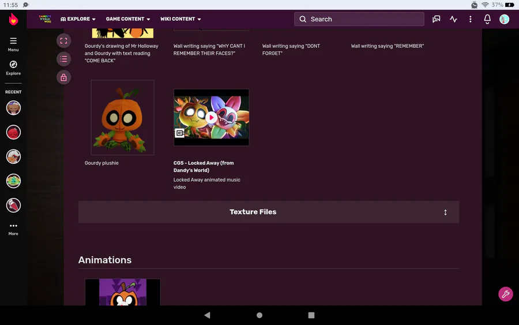Click into the Search field
Screen dimensions: 519x325
coord(359,19)
